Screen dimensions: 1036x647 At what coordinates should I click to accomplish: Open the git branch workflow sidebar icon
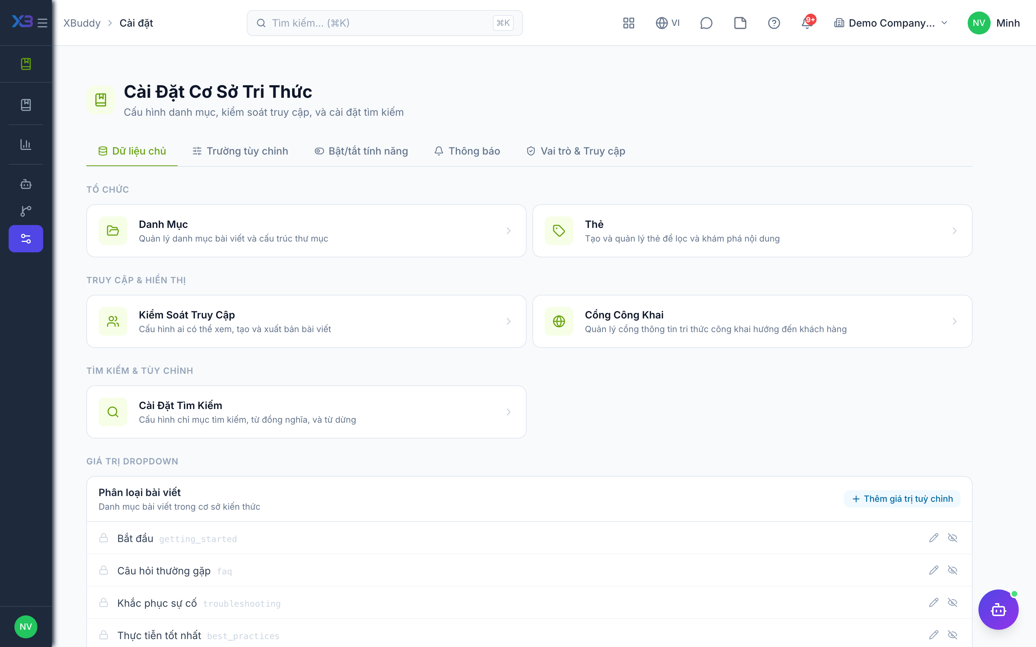(x=26, y=211)
